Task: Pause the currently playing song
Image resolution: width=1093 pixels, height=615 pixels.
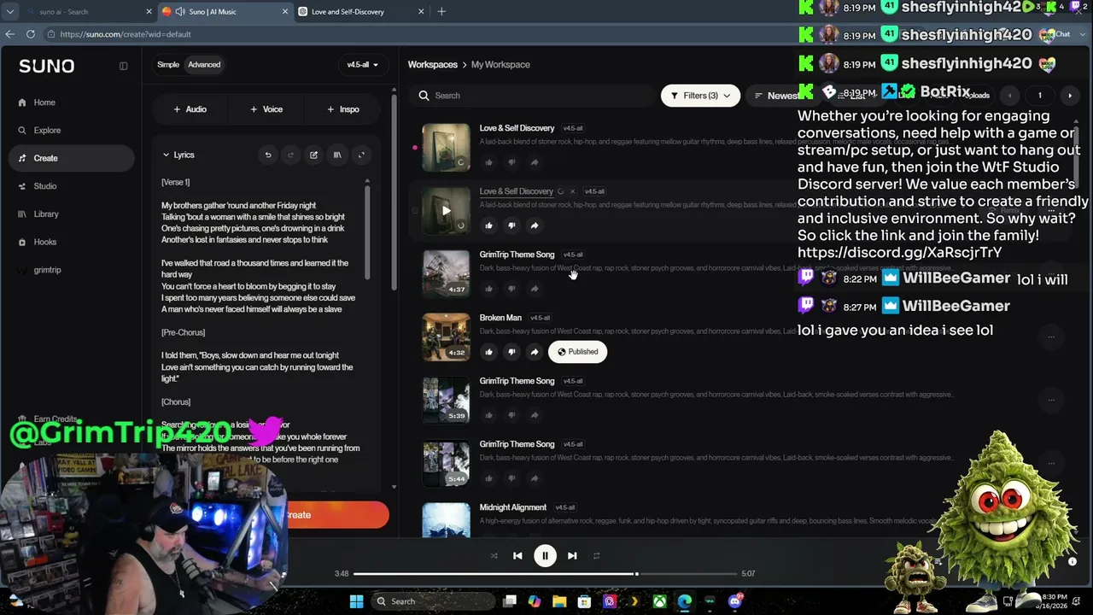Action: (x=545, y=555)
